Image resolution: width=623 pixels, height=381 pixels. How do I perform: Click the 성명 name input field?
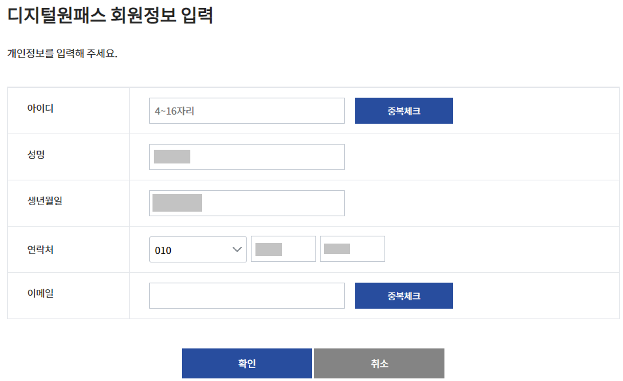[246, 157]
